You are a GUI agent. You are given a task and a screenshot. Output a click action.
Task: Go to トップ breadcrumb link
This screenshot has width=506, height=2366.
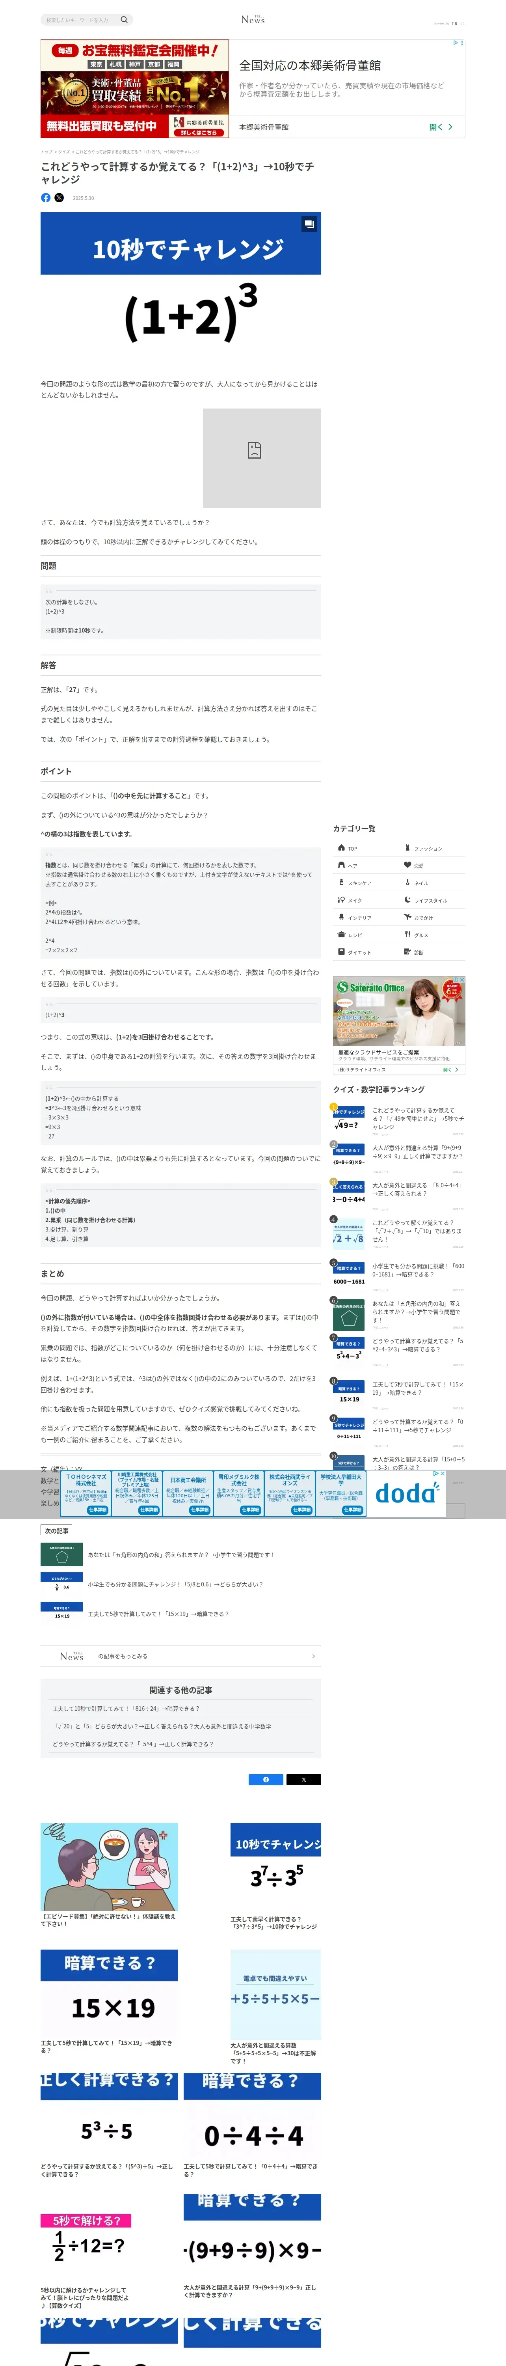(x=46, y=151)
